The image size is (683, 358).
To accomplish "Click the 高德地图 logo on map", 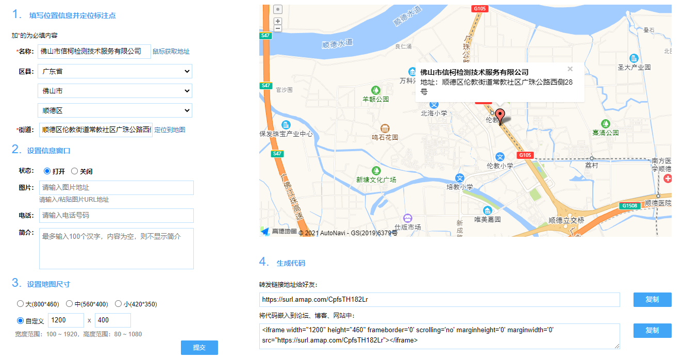I will (x=278, y=232).
